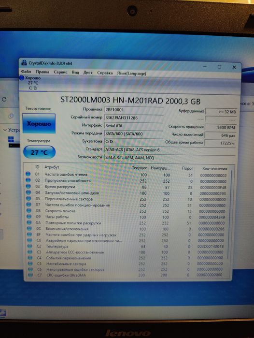Select the Нестабильные сектора attribute row
The image size is (254, 338).
[126, 264]
